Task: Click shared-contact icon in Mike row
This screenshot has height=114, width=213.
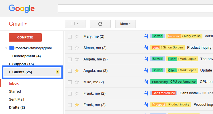Action: pos(146,82)
